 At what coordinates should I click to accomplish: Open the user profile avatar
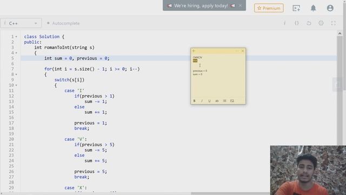click(330, 8)
